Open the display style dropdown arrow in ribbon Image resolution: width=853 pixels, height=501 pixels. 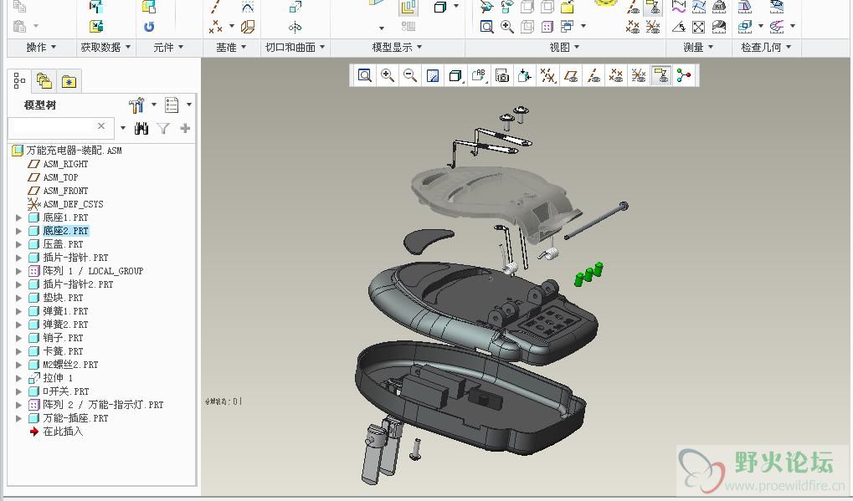tap(456, 6)
